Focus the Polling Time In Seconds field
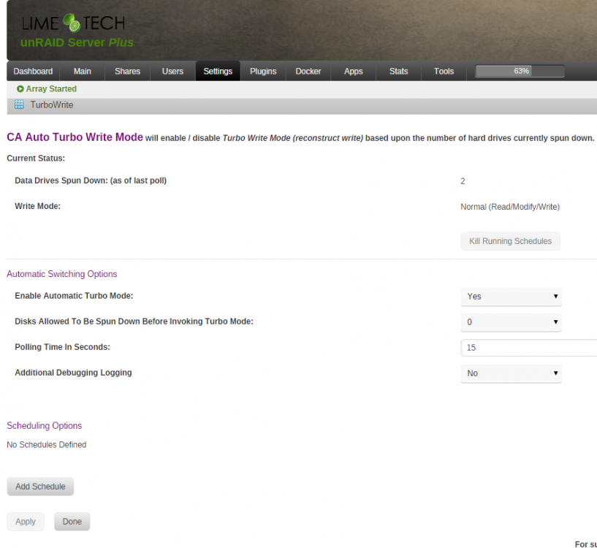Viewport: 597px width, 548px height. point(529,348)
